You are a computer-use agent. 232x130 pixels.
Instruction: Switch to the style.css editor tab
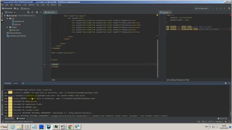pos(165,12)
